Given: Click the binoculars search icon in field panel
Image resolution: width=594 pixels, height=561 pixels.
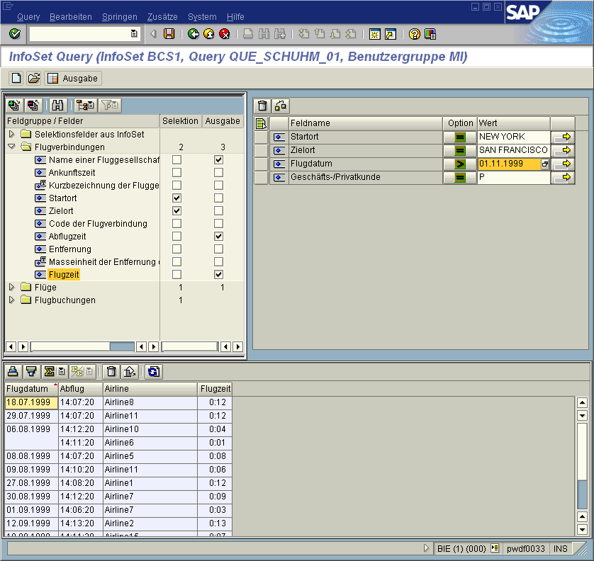Looking at the screenshot, I should (58, 106).
